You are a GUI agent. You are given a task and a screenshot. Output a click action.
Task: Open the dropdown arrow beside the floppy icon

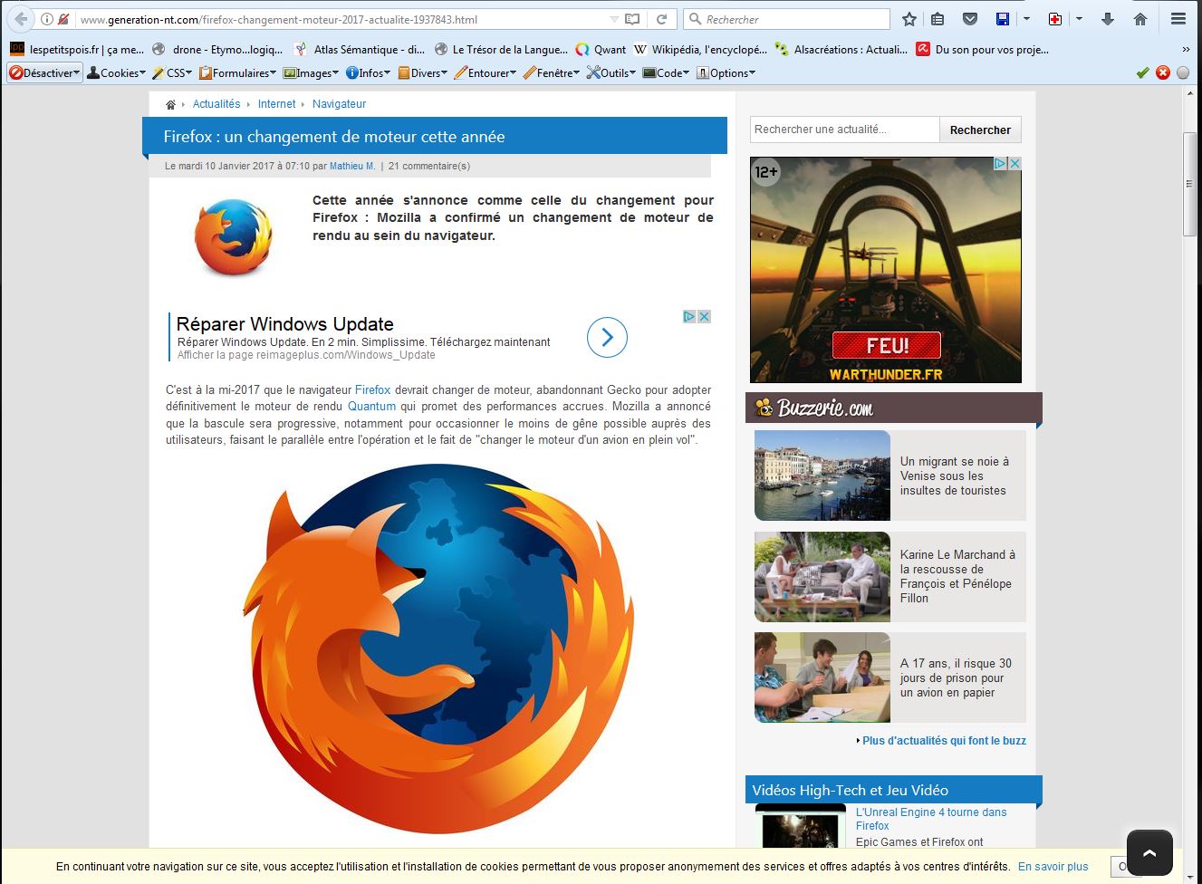click(1026, 19)
